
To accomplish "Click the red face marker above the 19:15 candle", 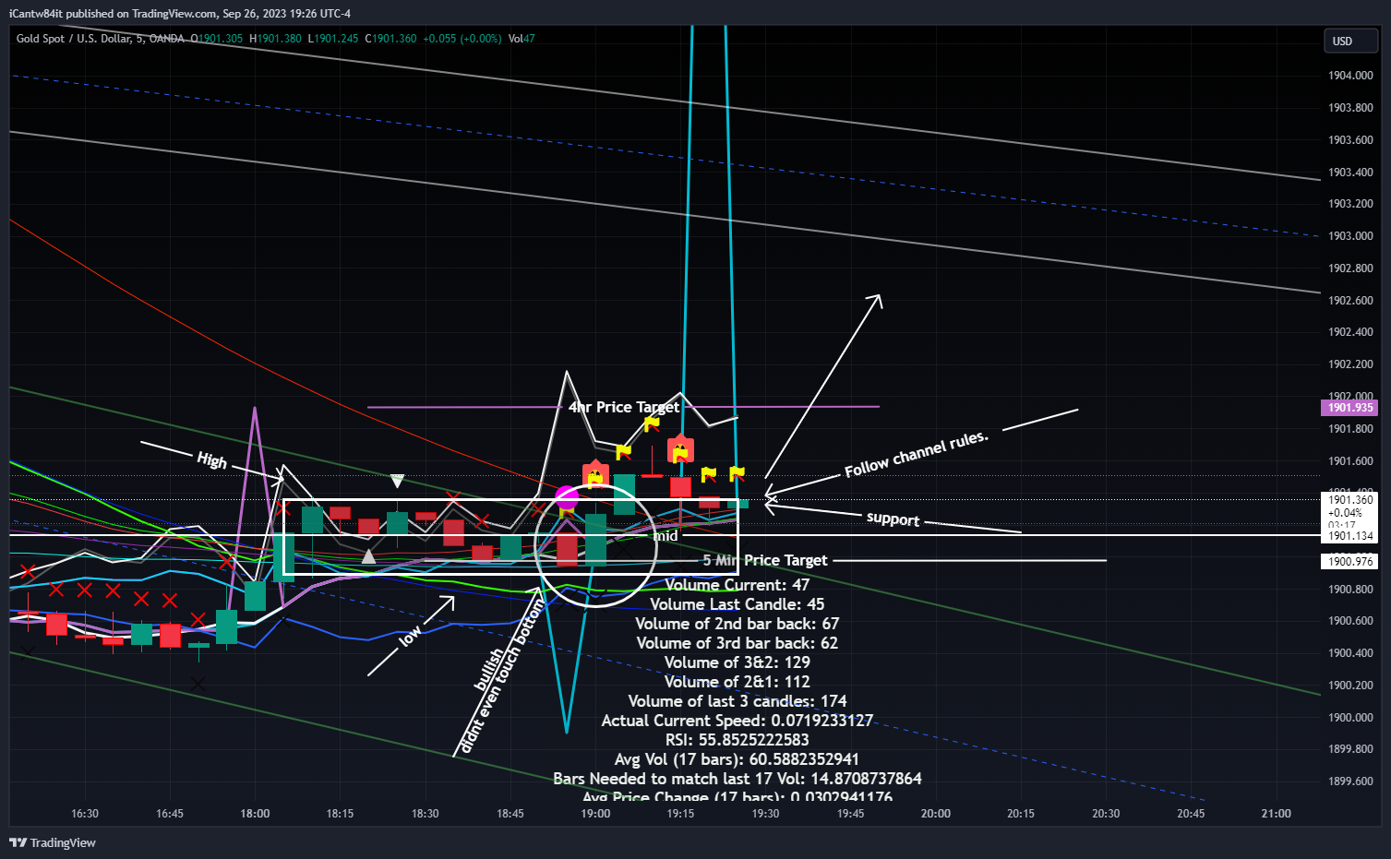I will (680, 448).
